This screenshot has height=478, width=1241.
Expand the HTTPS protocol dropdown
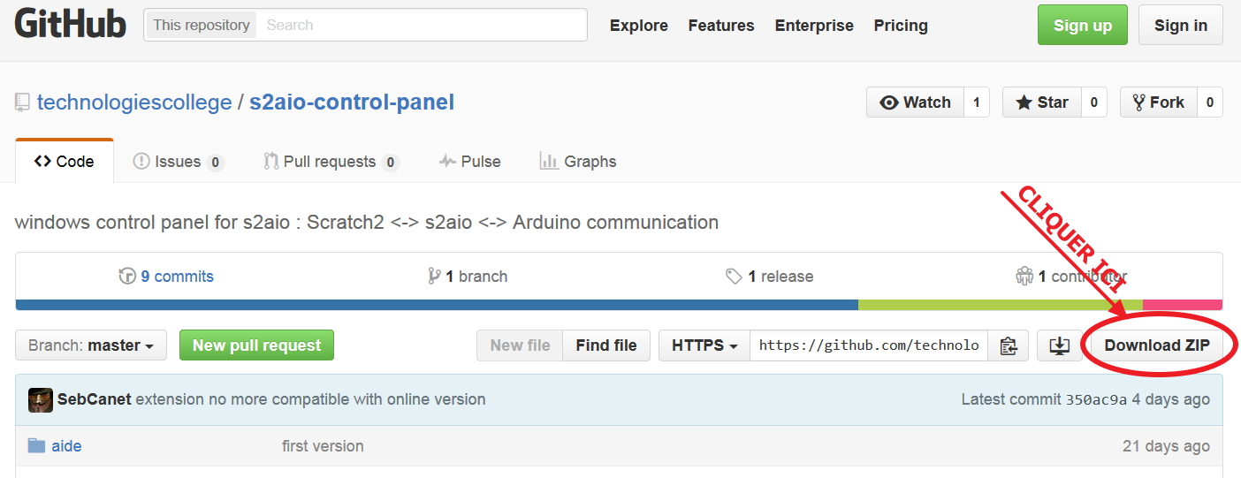click(704, 345)
